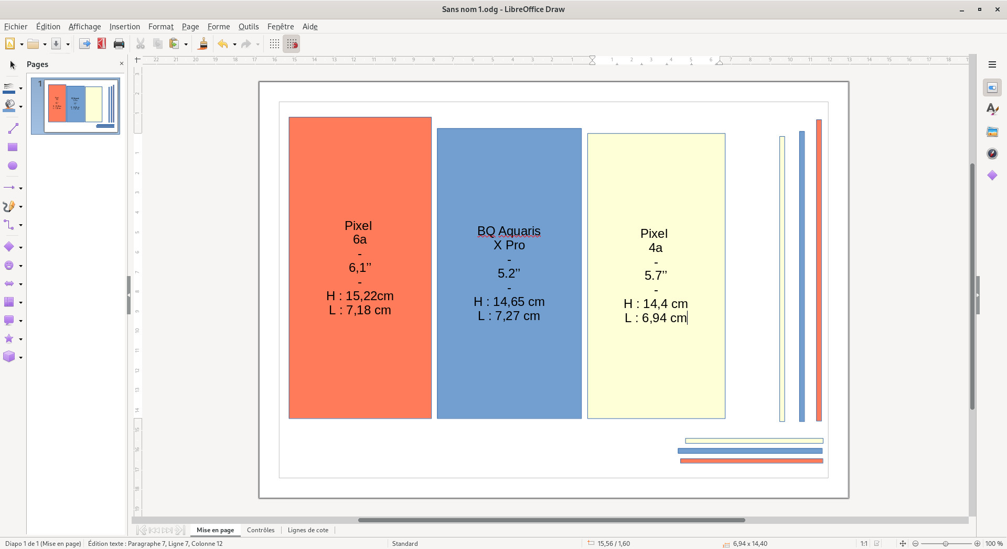Toggle the Properties sidebar deck

(992, 87)
